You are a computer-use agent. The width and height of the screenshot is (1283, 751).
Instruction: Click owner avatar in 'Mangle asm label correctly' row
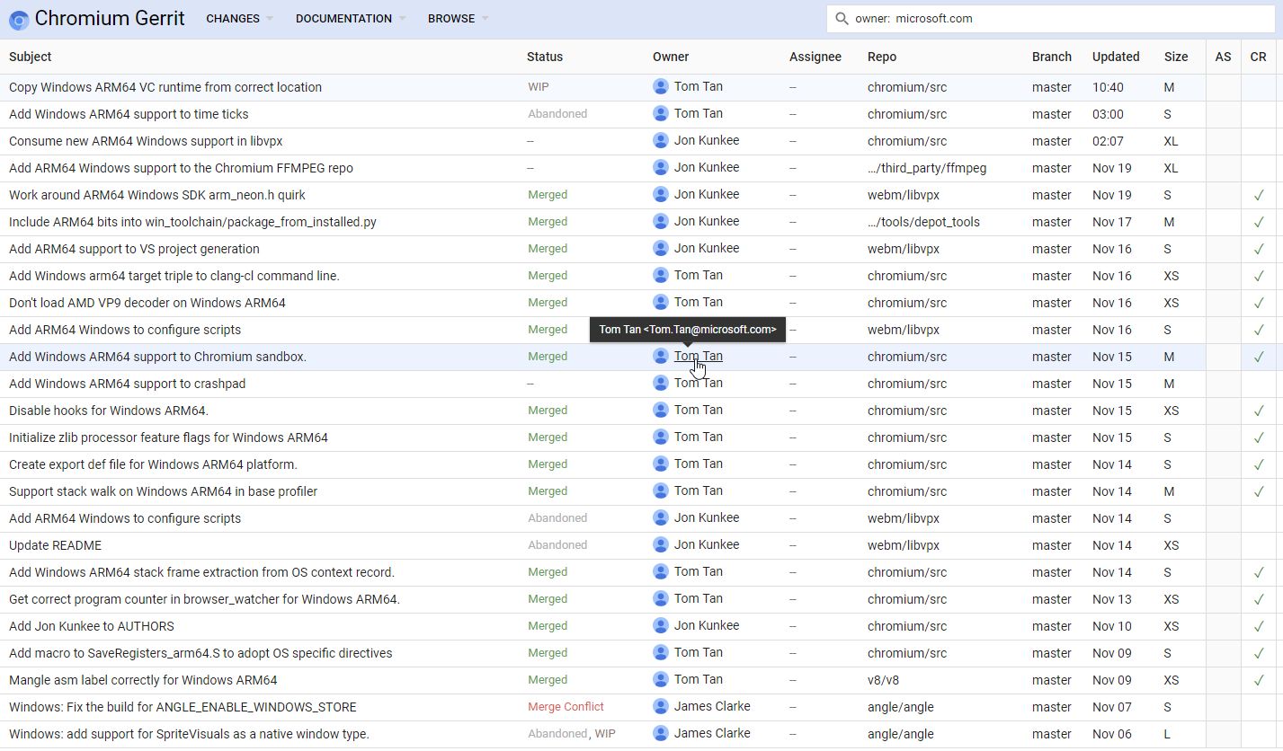point(661,680)
